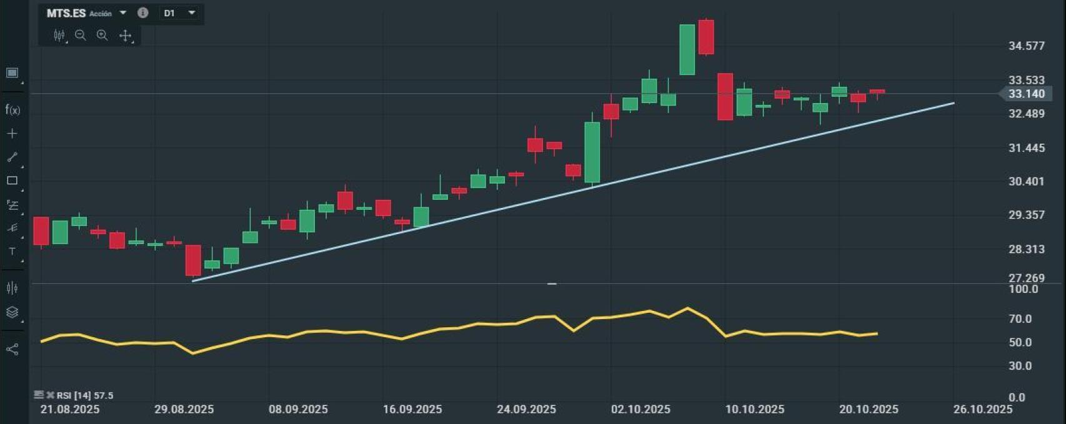Select the trend line drawing tool
The image size is (1066, 424).
point(12,157)
